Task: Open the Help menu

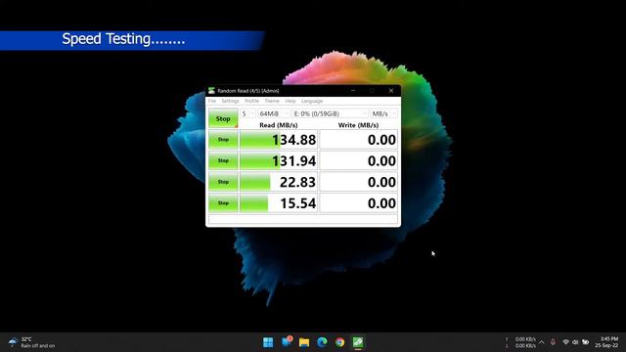Action: tap(291, 101)
